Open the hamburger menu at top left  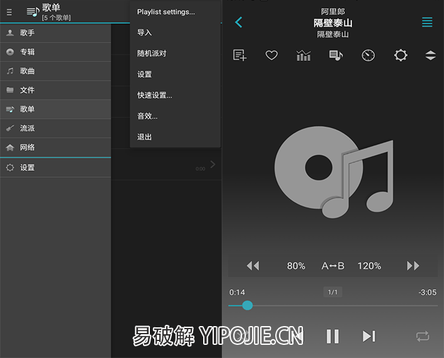click(x=9, y=12)
